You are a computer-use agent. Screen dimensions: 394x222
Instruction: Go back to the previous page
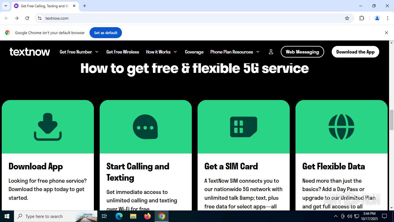click(x=6, y=18)
